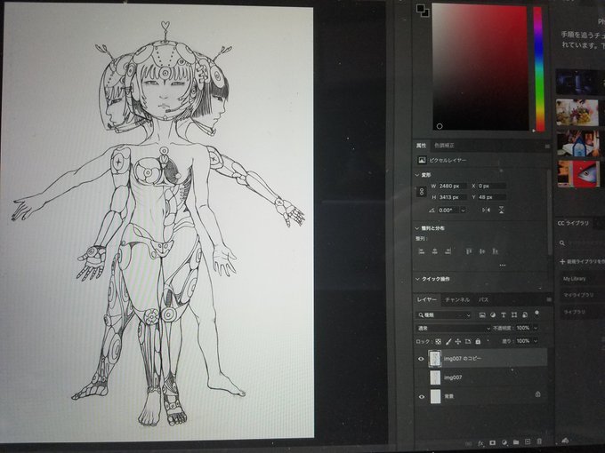The height and width of the screenshot is (453, 605).
Task: Open the opacity 100% dropdown arrow
Action: [x=536, y=328]
